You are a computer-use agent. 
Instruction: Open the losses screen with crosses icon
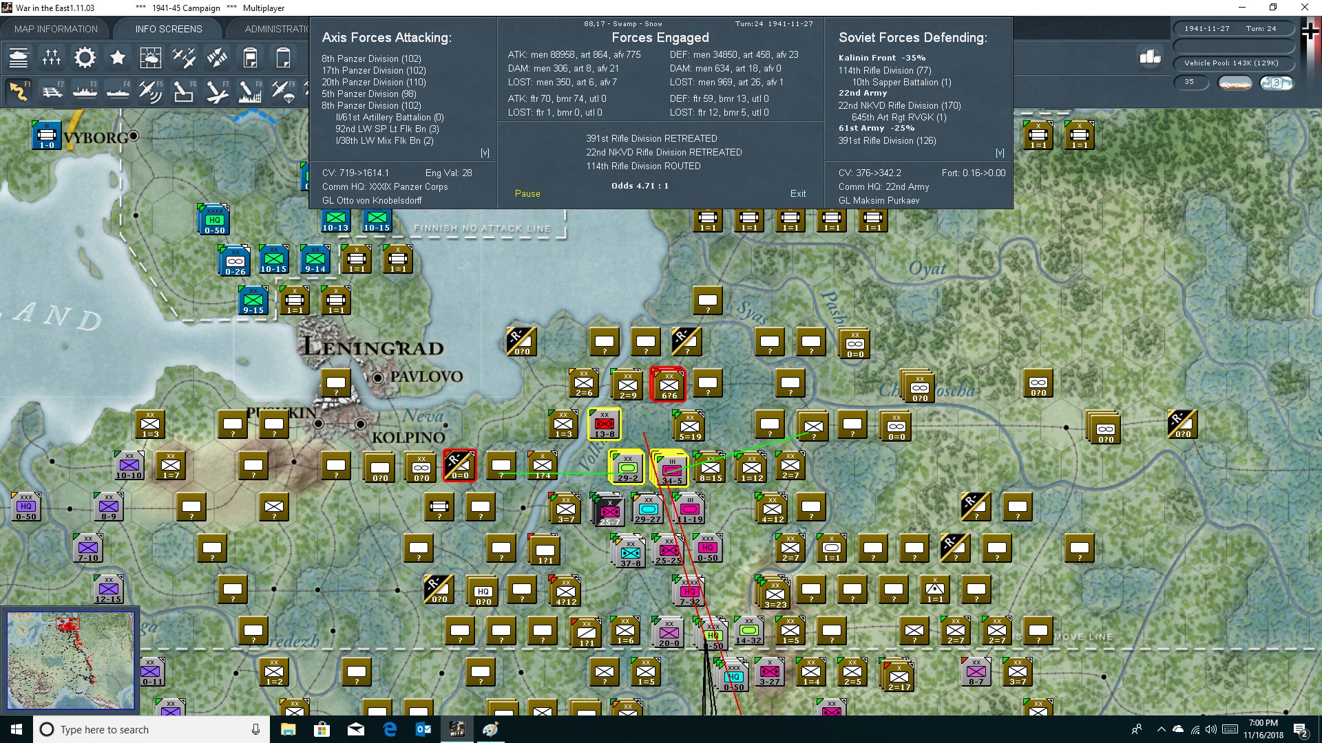tap(52, 58)
